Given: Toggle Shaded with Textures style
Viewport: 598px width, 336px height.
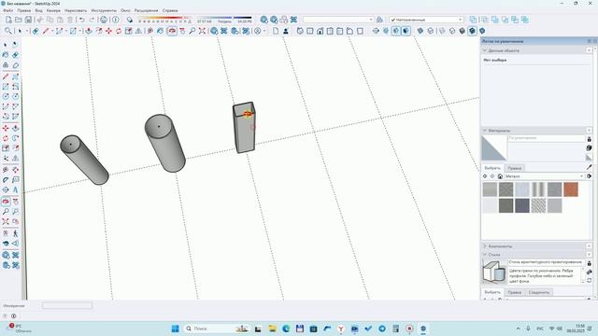Looking at the screenshot, I should coord(472,31).
